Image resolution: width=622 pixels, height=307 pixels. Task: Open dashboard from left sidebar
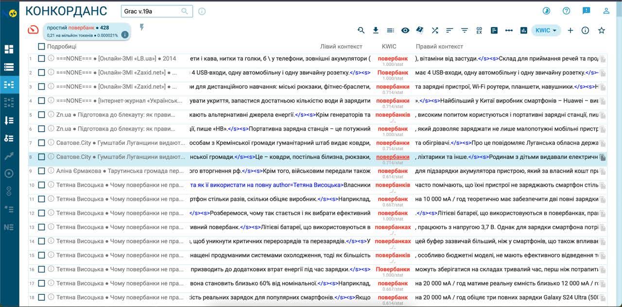coord(9,49)
